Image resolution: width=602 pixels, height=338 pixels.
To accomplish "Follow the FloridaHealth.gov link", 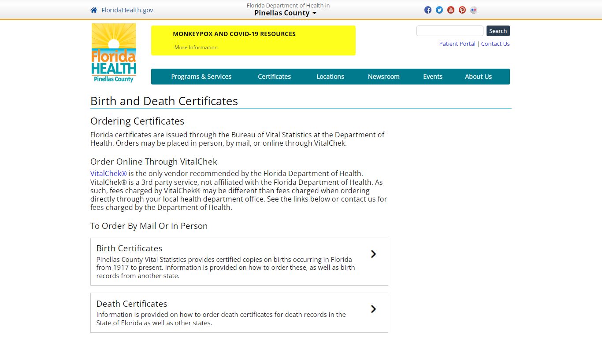I will pos(127,10).
